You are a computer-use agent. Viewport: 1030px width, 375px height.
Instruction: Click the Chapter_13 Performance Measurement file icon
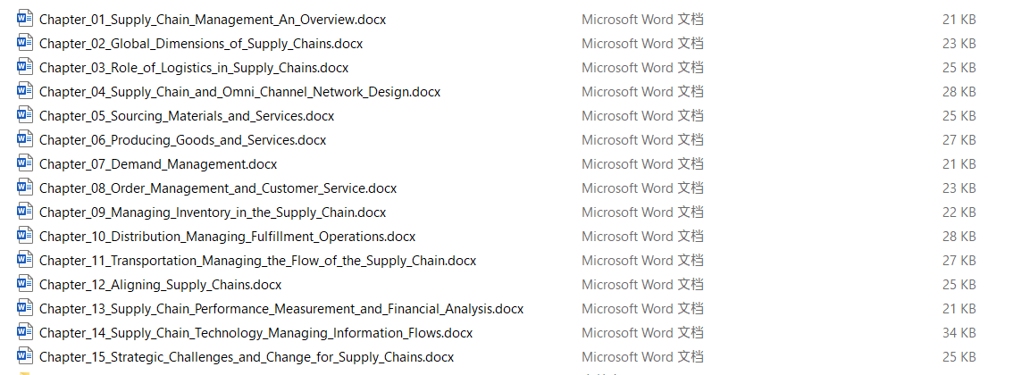[25, 308]
